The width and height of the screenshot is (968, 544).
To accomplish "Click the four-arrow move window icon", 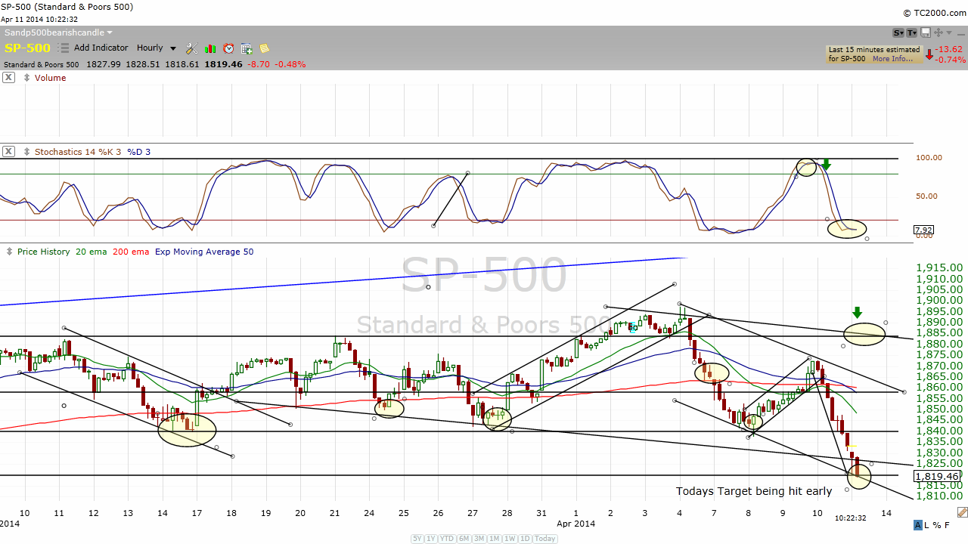I will [x=939, y=32].
